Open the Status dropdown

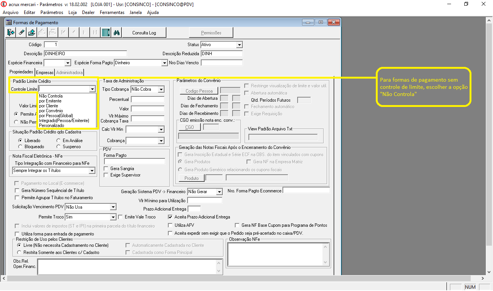point(239,45)
